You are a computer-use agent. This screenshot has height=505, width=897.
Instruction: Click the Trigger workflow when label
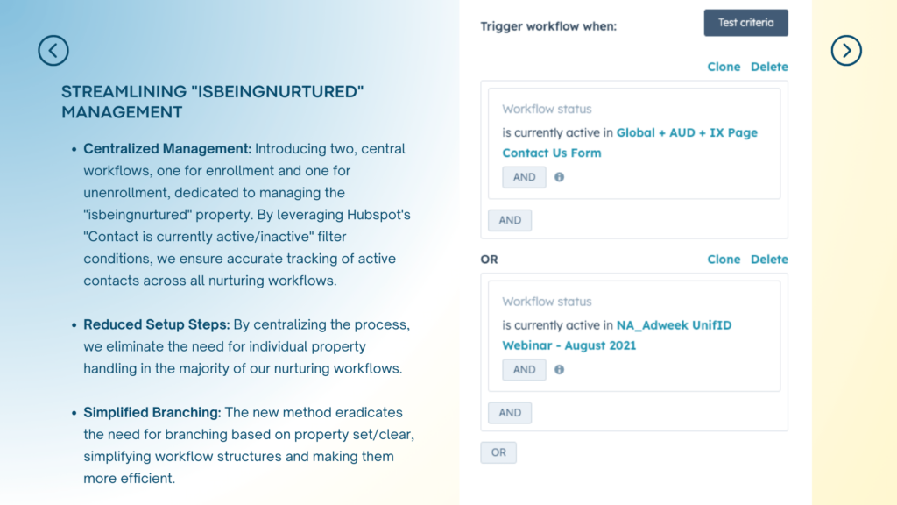[x=548, y=26]
